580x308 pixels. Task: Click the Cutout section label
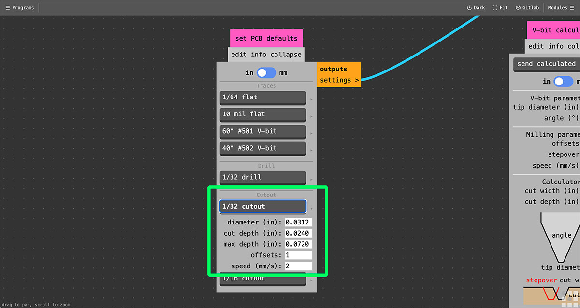click(266, 195)
